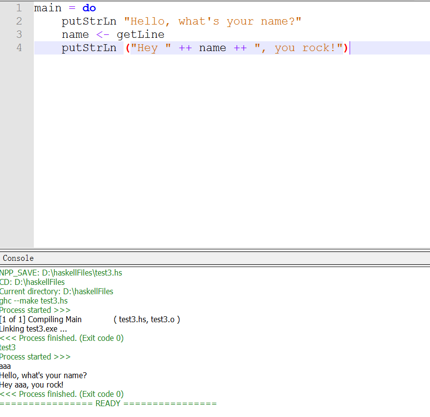Viewport: 430px width, 417px height.
Task: Click the READY status line in console
Action: (108, 404)
